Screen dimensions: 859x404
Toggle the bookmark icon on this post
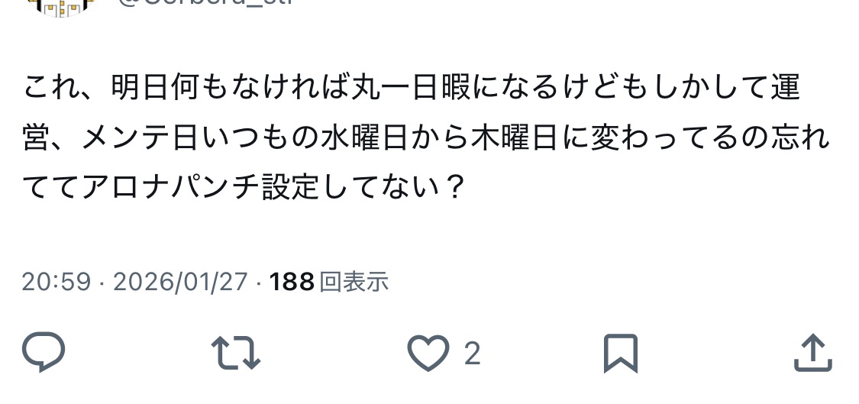pos(620,353)
